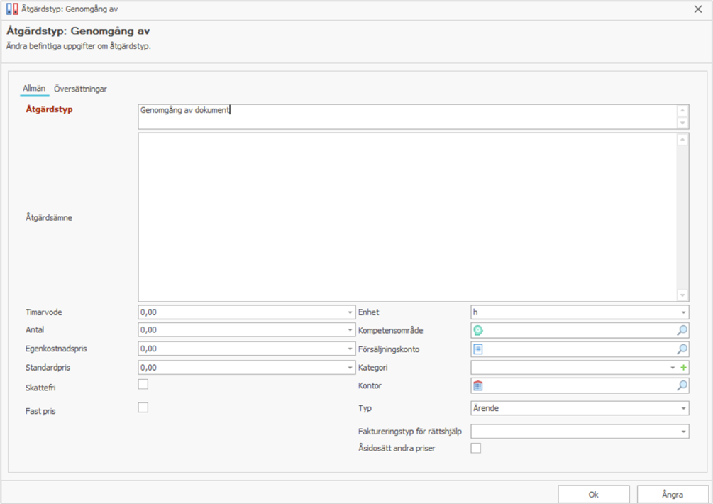Toggle the Fast pris checkbox
The width and height of the screenshot is (713, 504).
coord(143,407)
